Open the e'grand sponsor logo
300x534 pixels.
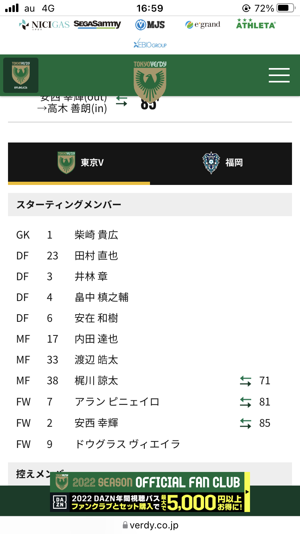202,25
